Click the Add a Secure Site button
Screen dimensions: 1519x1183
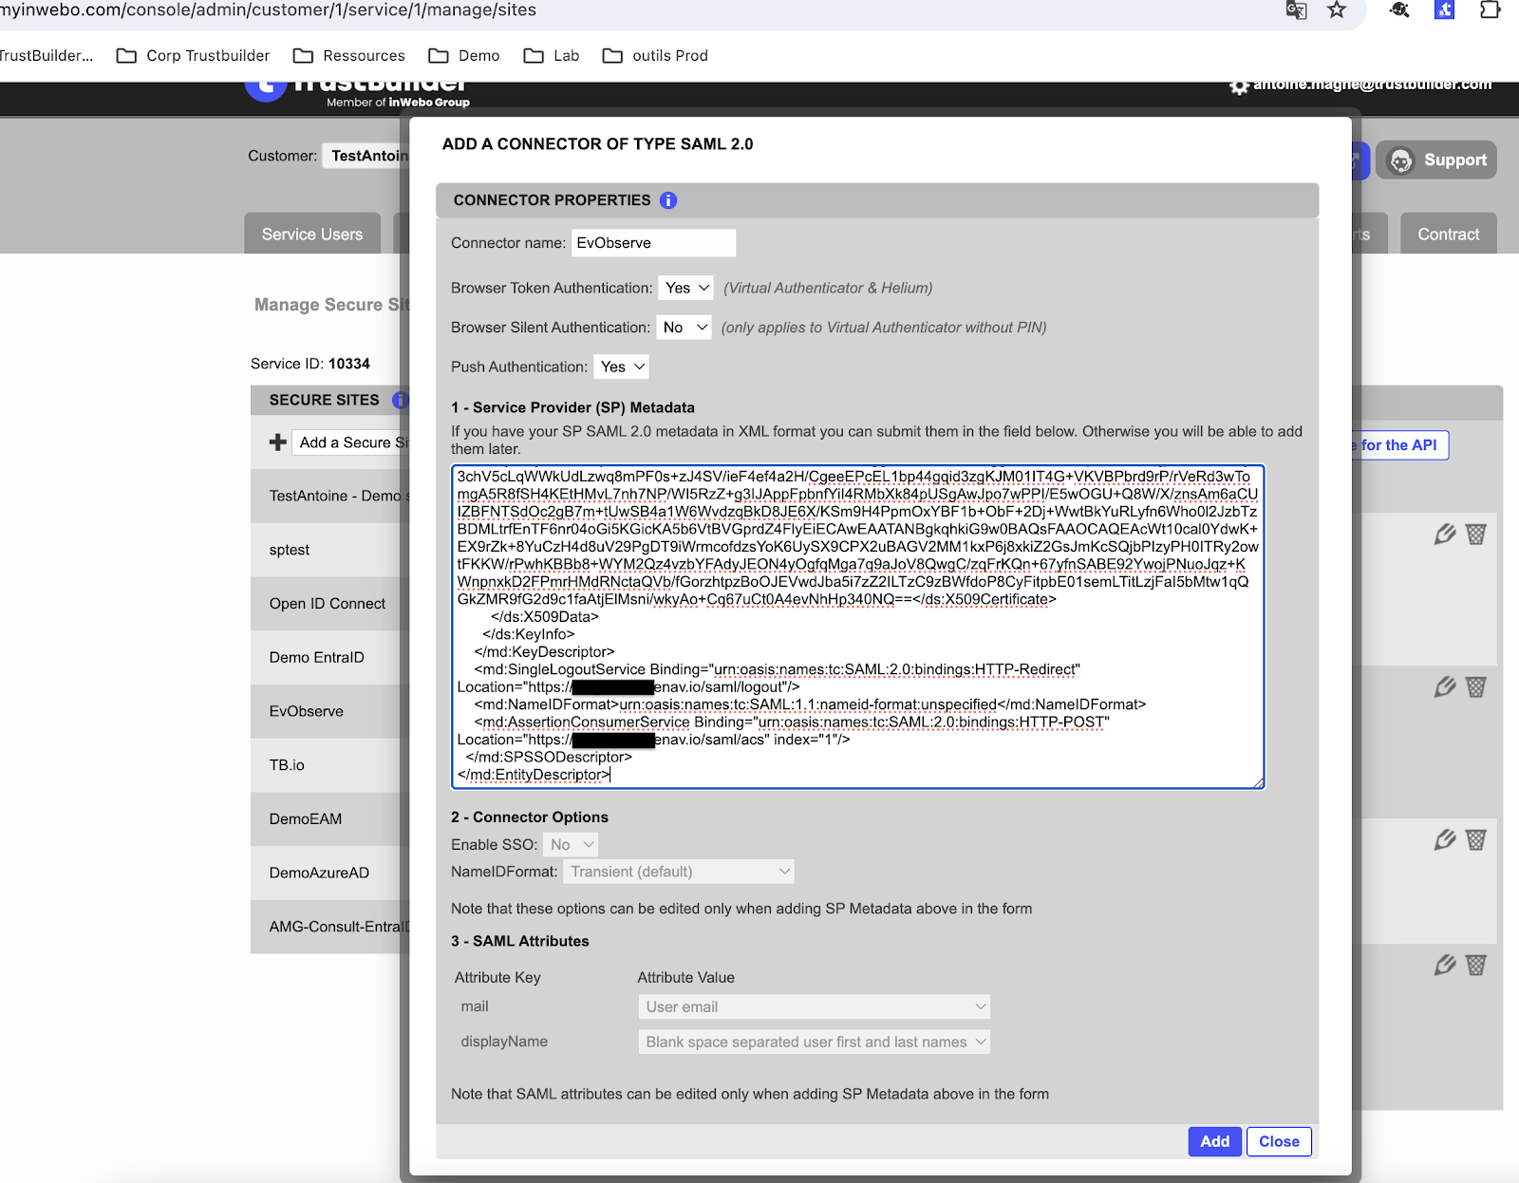pyautogui.click(x=351, y=442)
